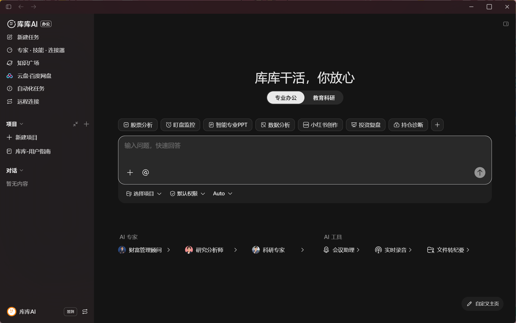
Task: Open the right side panel icon
Action: (506, 24)
